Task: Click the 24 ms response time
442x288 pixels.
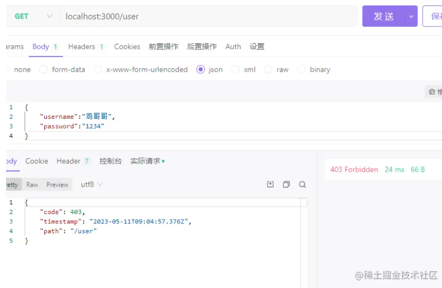Action: click(x=394, y=170)
